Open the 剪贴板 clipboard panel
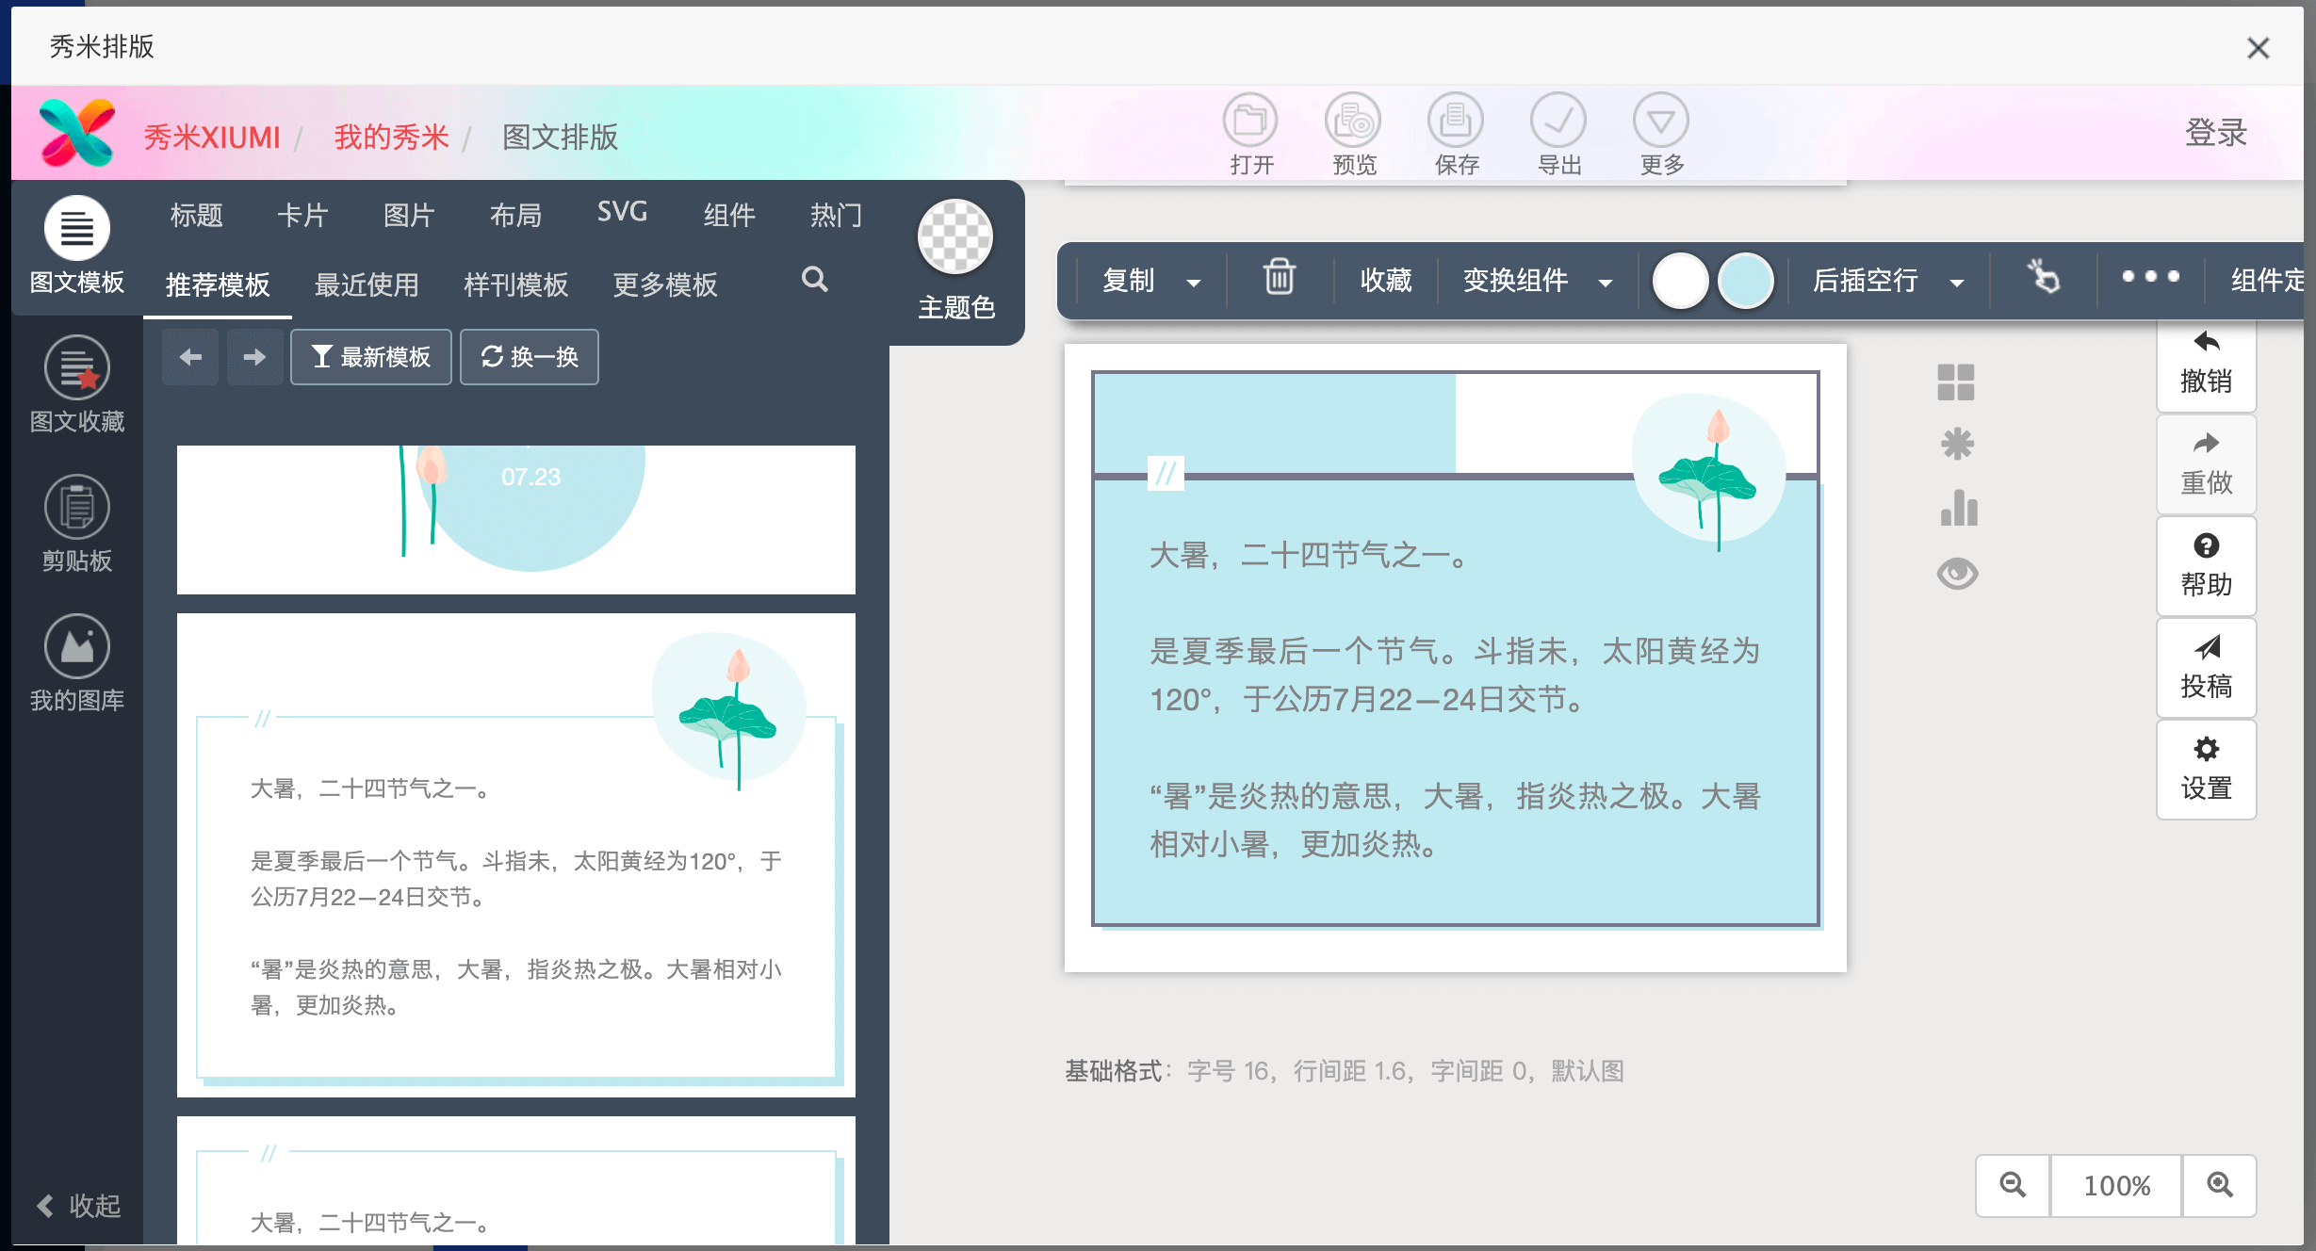Screen dimensions: 2316x1251 [76, 524]
